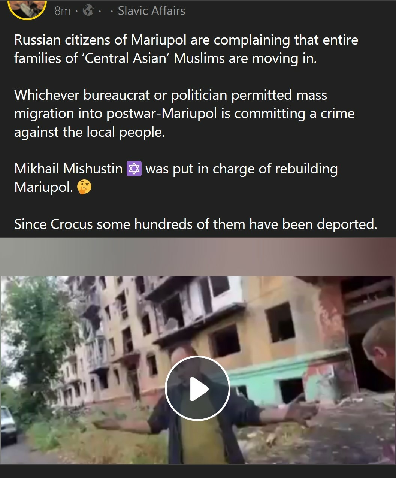The height and width of the screenshot is (478, 396).
Task: Click the "Since Crocus" sentence
Action: (x=196, y=224)
